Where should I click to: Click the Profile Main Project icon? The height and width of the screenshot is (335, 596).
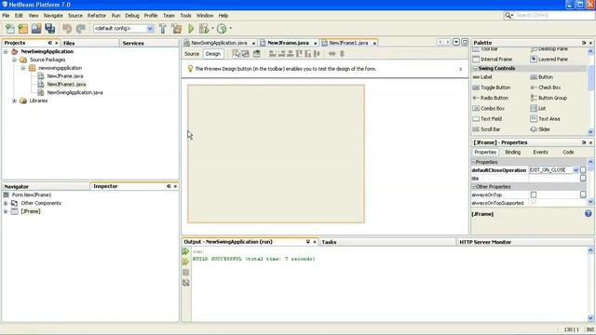[x=222, y=29]
